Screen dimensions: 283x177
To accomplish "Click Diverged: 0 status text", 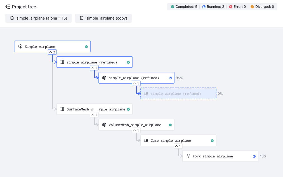I will pyautogui.click(x=265, y=7).
